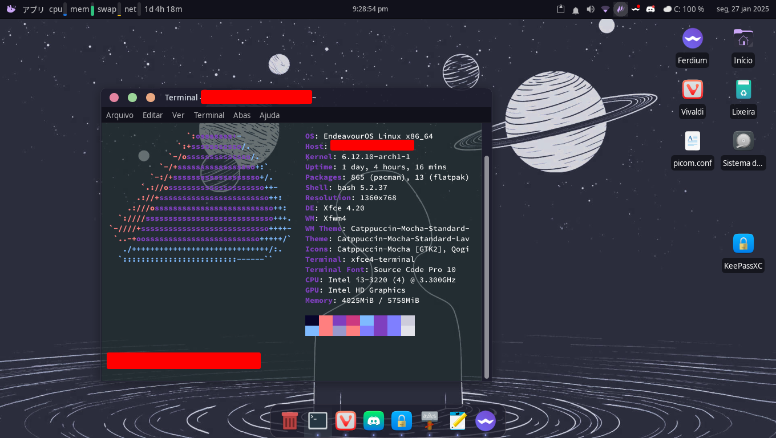The width and height of the screenshot is (776, 438).
Task: Click the Terminal Font: Source Code Pro line
Action: [x=381, y=270]
